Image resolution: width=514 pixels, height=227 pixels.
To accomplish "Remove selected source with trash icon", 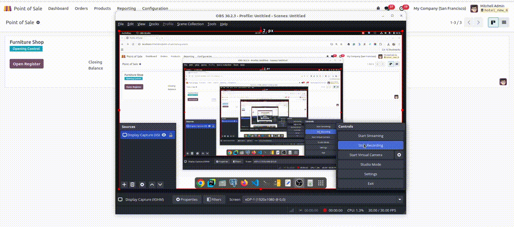I will (132, 184).
